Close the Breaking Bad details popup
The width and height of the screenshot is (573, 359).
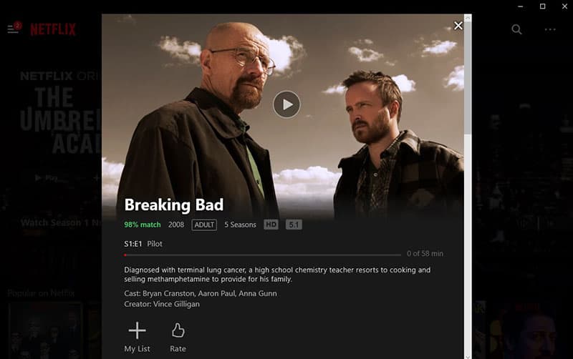[458, 26]
